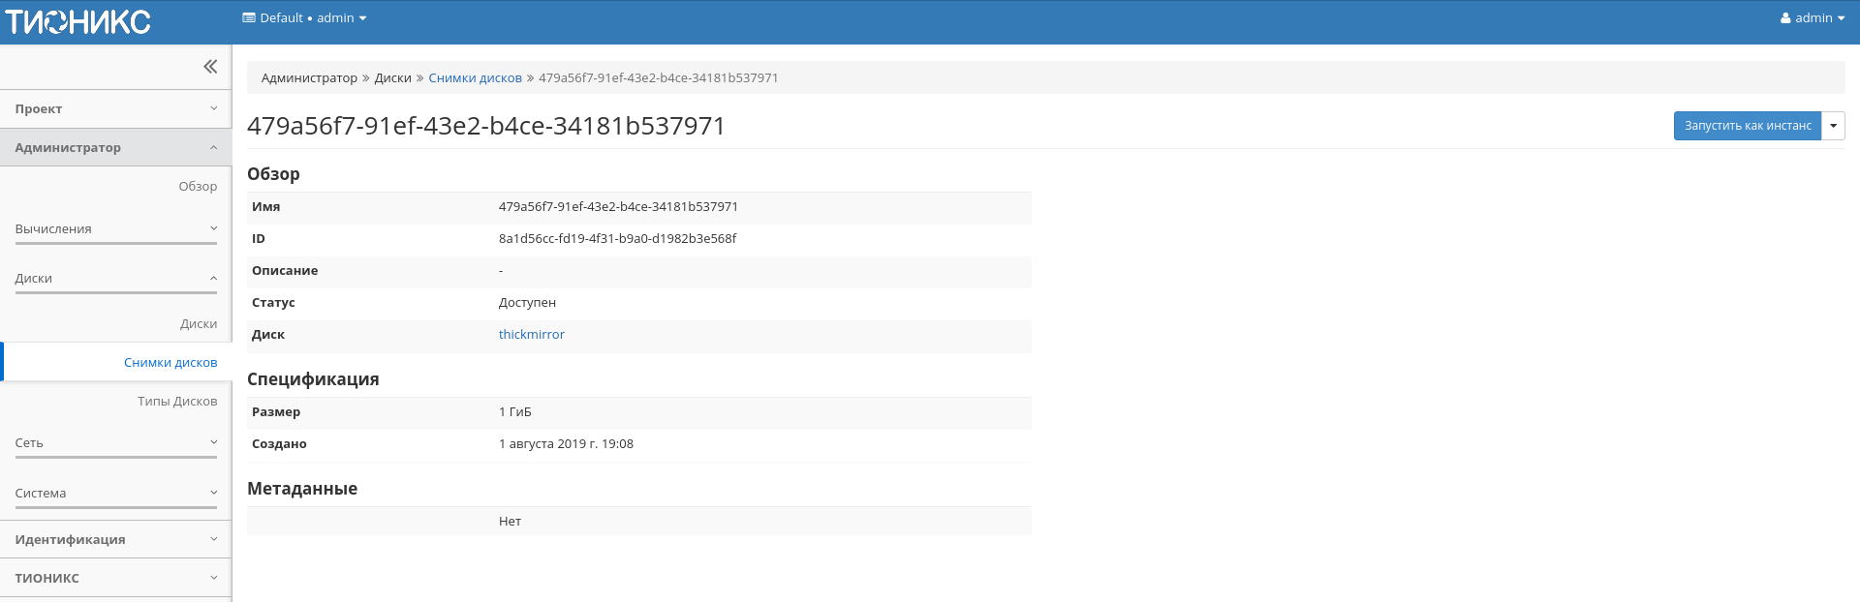Open the Default • admin project selector

[x=304, y=18]
